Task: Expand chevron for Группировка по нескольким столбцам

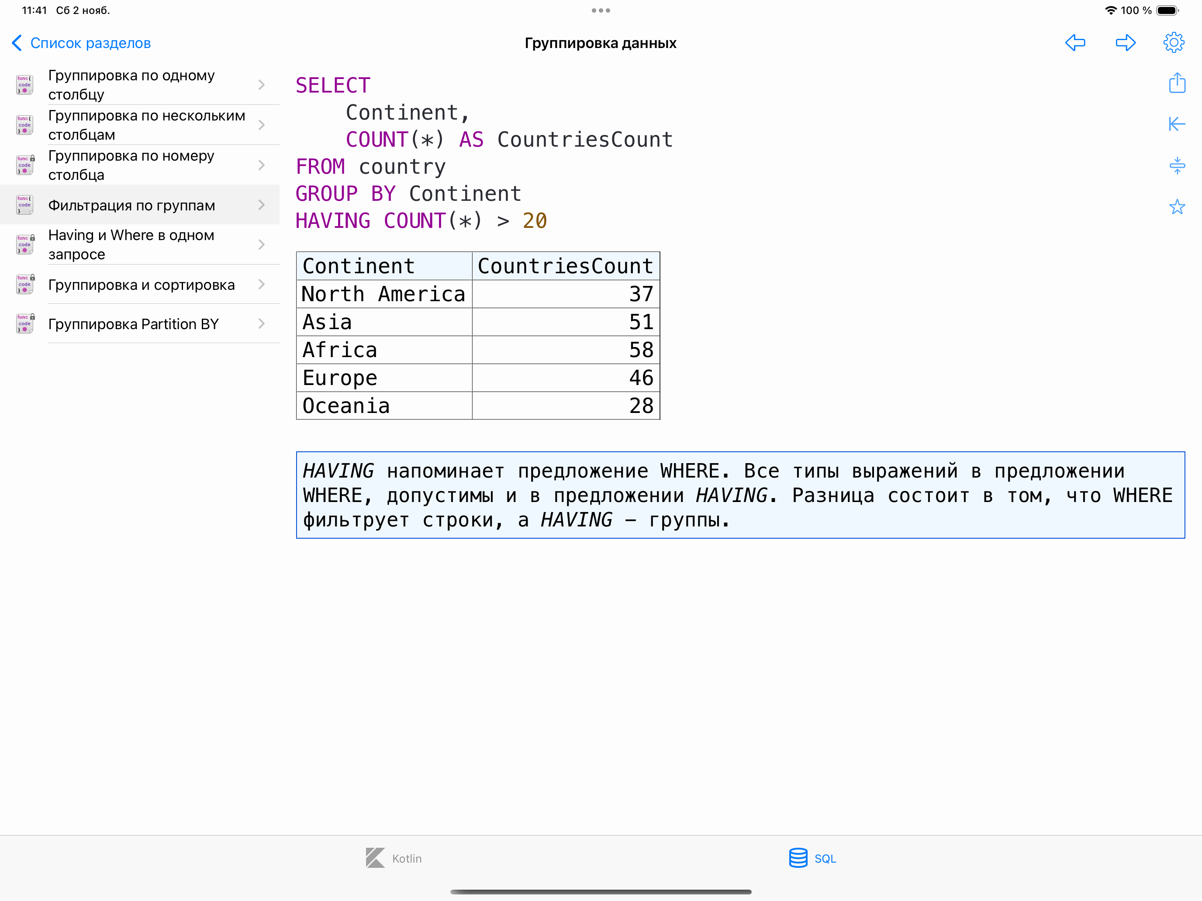Action: pos(261,125)
